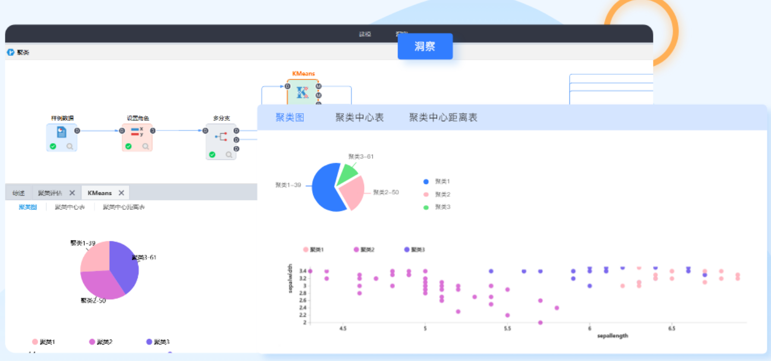The height and width of the screenshot is (361, 771).
Task: Toggle green 聚类3 legend beside front pie chart
Action: pyautogui.click(x=437, y=207)
